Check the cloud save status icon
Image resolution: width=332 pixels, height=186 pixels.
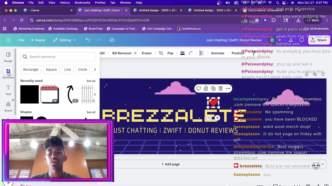coord(112,40)
